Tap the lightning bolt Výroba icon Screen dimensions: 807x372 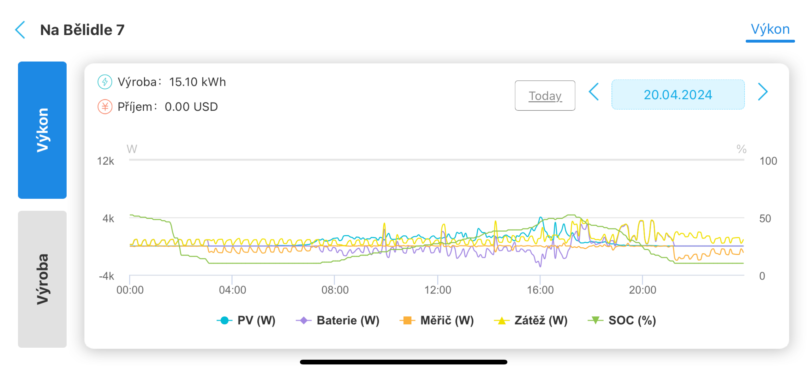(x=105, y=82)
